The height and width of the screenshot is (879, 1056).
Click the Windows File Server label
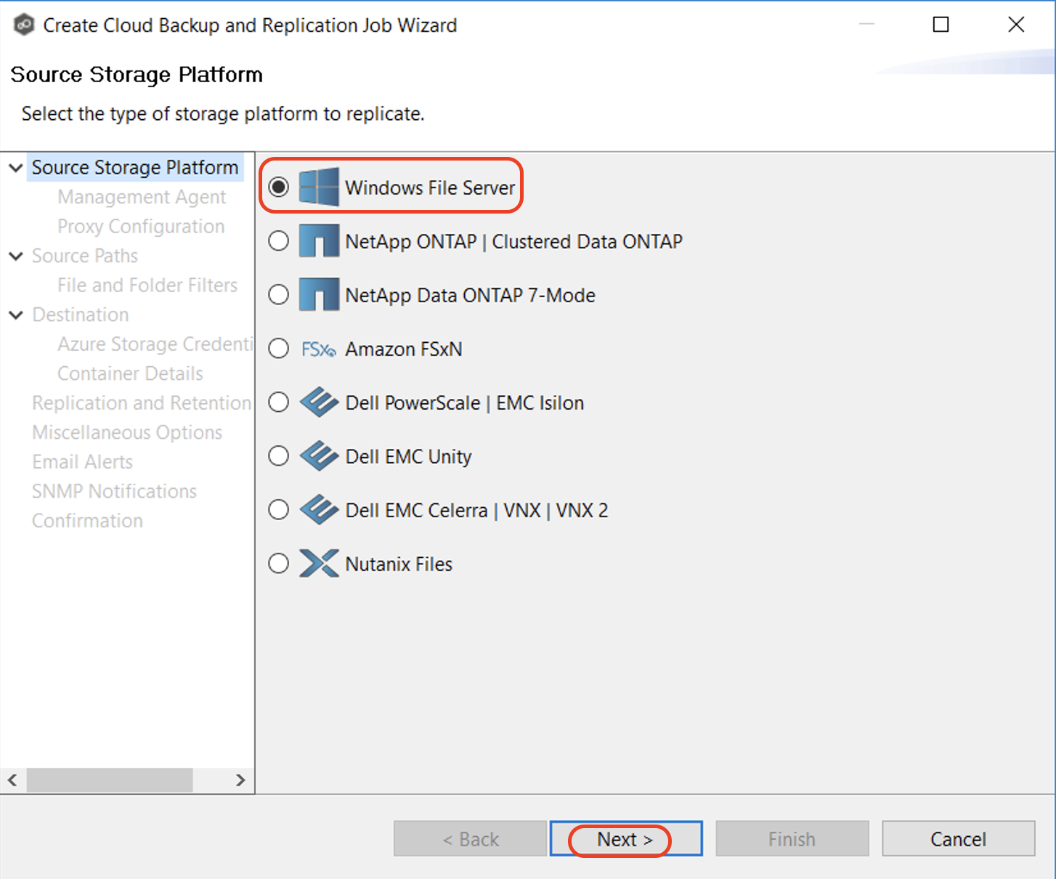click(x=430, y=187)
